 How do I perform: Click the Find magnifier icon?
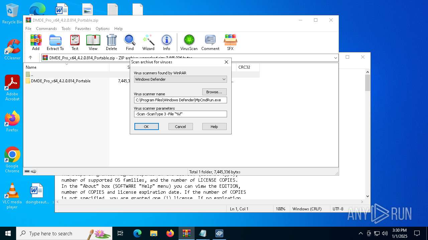tap(130, 42)
